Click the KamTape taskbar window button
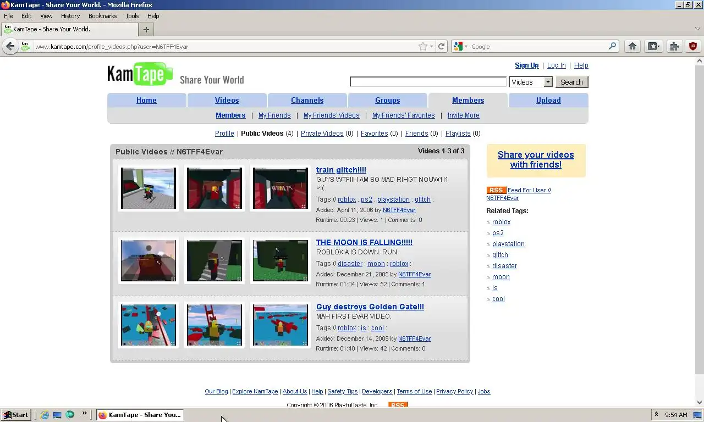 [x=140, y=415]
